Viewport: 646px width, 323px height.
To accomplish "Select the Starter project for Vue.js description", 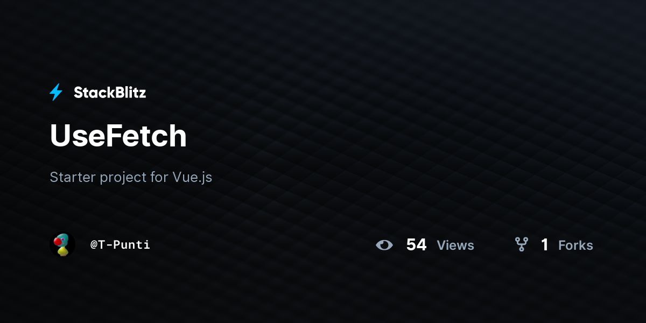I will coord(131,177).
